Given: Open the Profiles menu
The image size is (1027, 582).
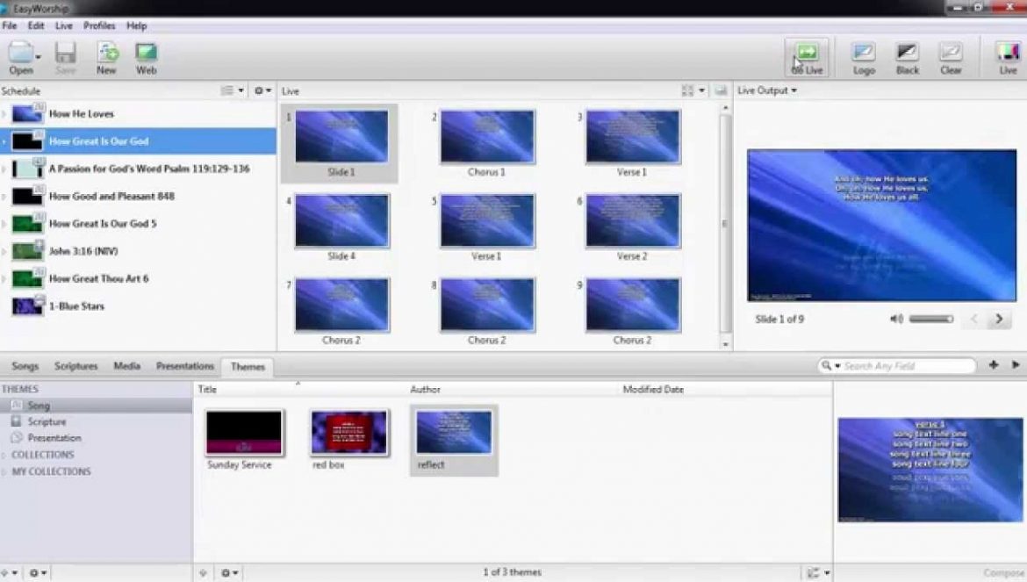Looking at the screenshot, I should [x=99, y=26].
